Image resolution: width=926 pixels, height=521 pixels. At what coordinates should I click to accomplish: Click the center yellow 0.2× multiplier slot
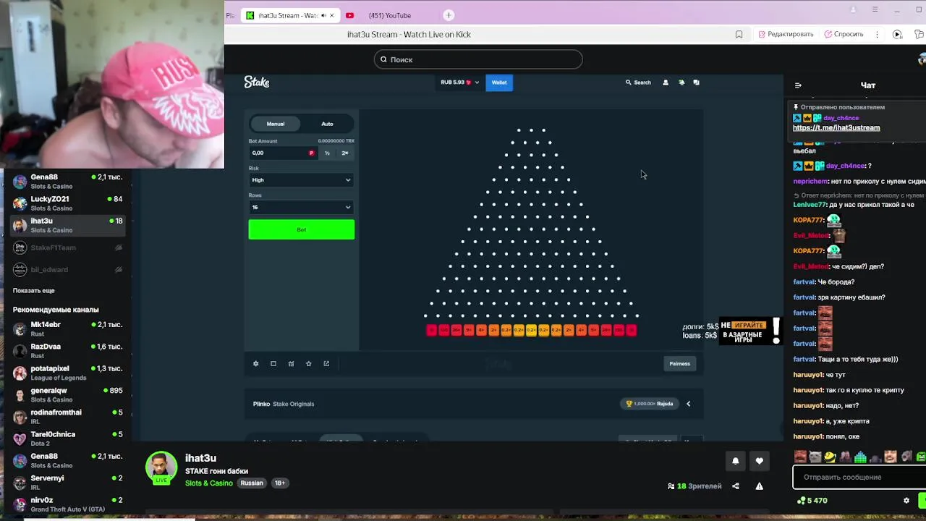[531, 330]
